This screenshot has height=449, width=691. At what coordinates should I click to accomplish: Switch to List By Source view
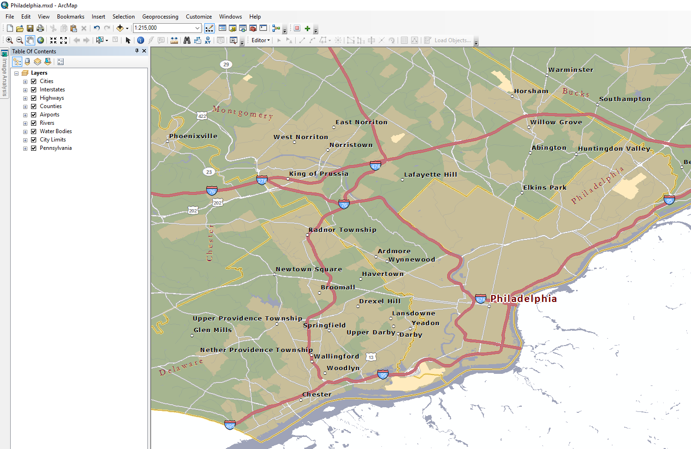(27, 62)
